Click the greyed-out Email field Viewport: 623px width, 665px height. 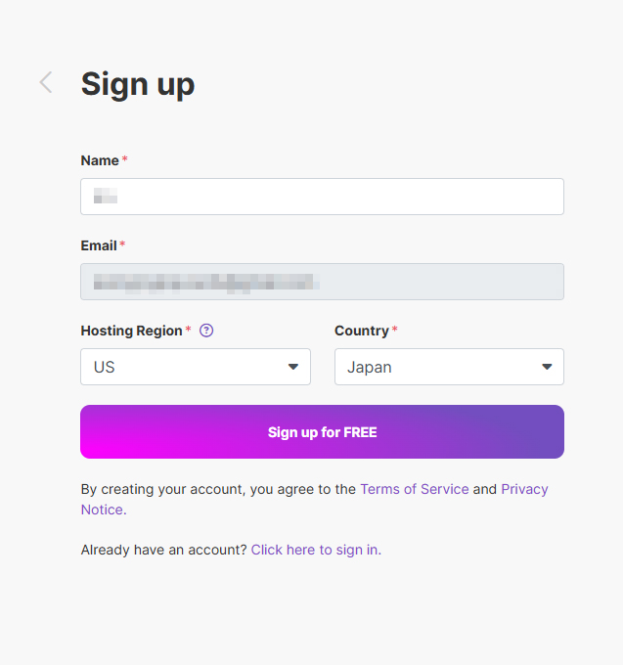click(x=322, y=282)
